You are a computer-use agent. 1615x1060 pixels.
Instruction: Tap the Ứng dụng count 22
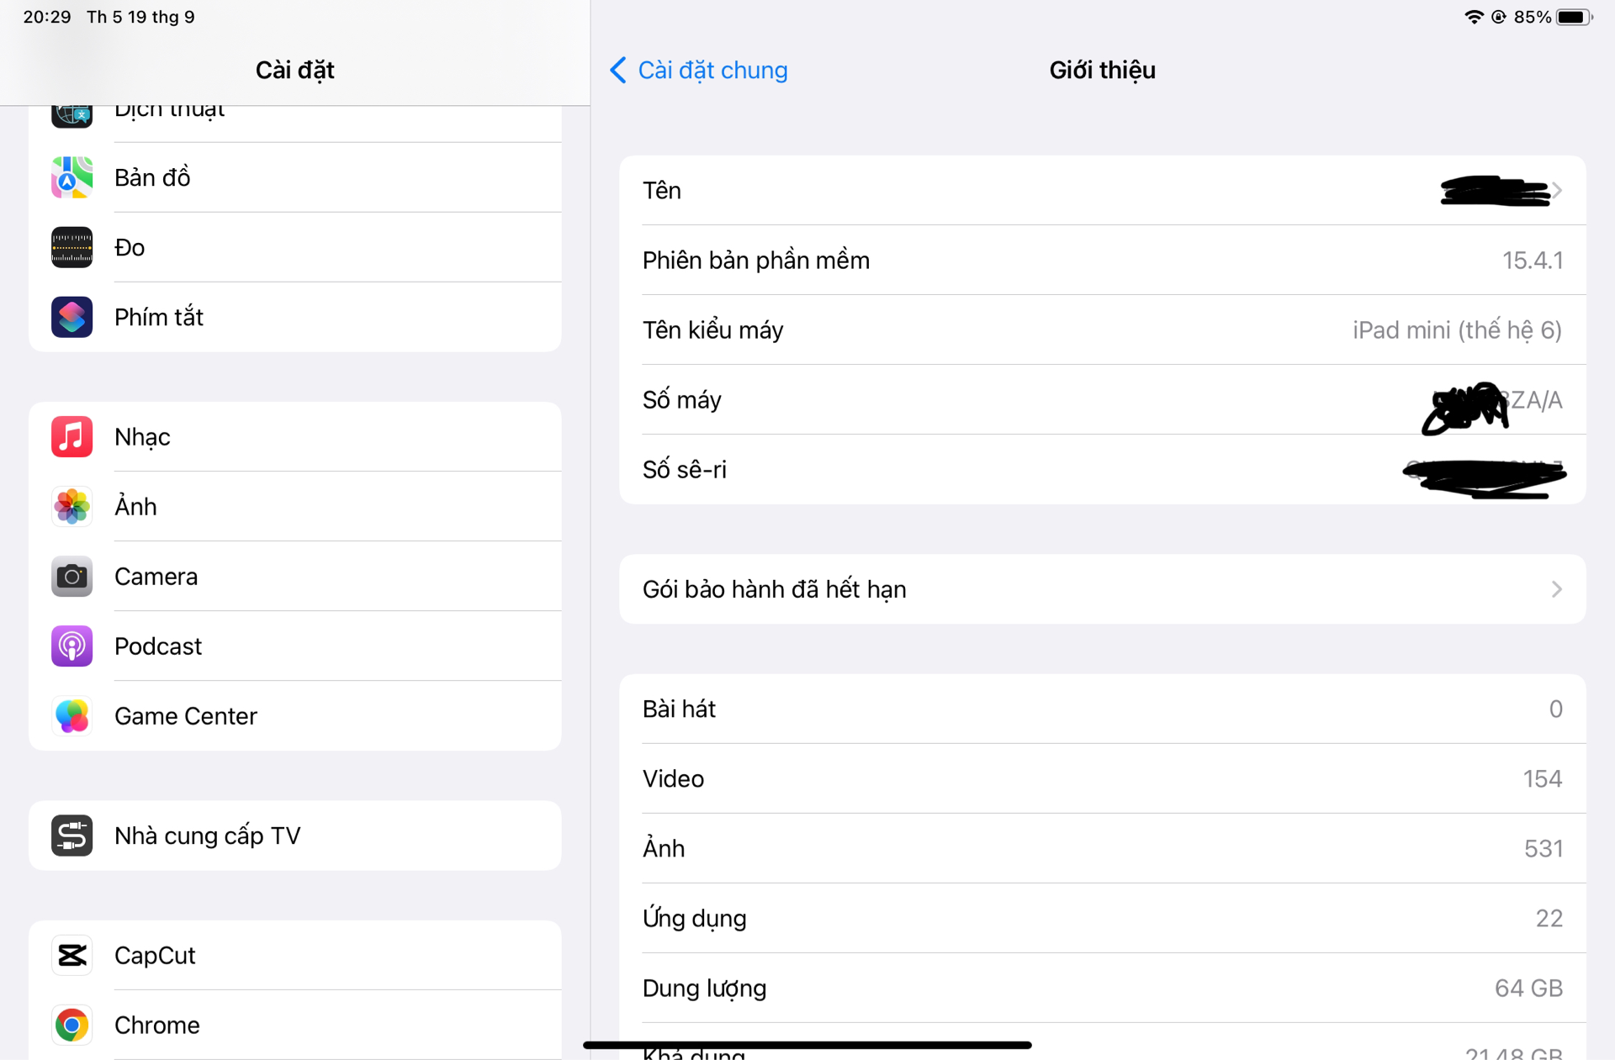coord(1549,919)
